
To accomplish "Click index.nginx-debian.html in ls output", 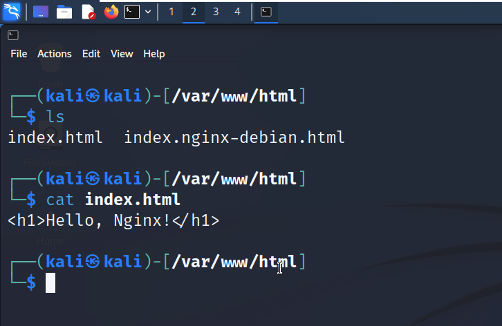I will [x=234, y=138].
